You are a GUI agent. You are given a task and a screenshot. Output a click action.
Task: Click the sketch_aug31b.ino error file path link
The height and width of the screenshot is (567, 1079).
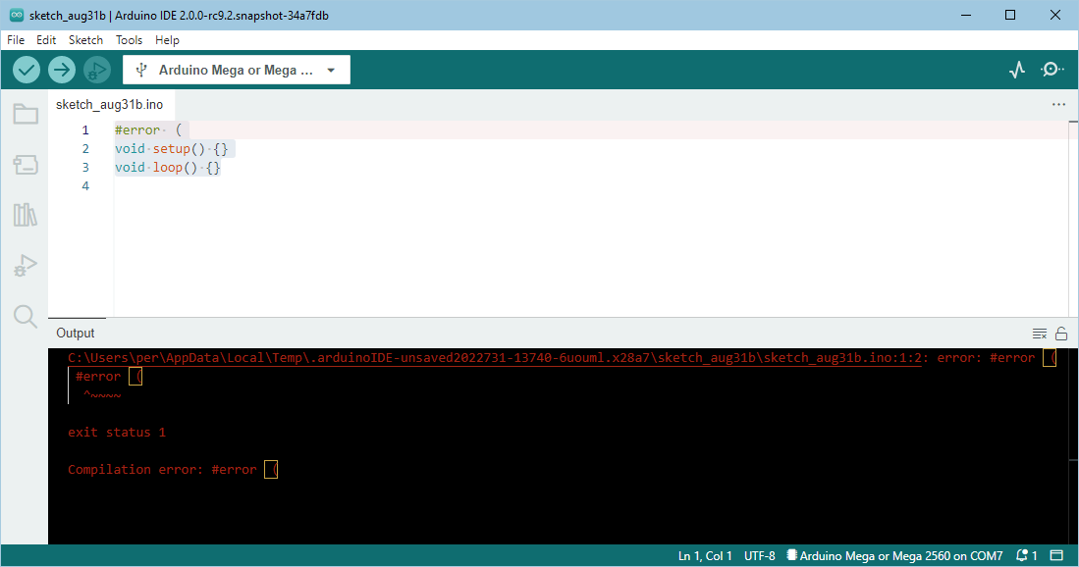pyautogui.click(x=494, y=357)
